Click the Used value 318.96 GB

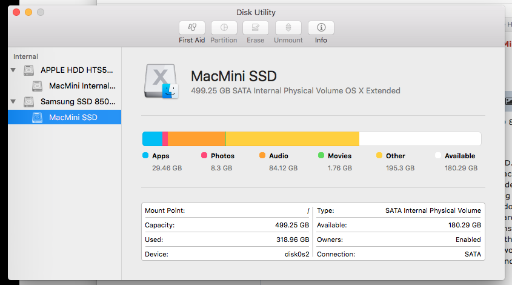pyautogui.click(x=293, y=240)
